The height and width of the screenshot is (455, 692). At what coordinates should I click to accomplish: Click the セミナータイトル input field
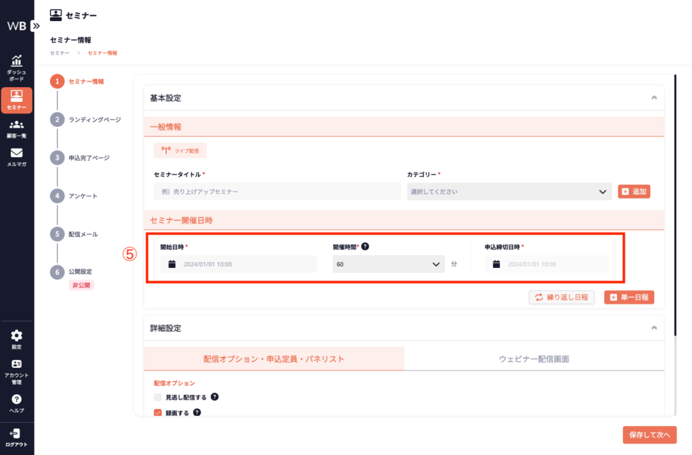click(277, 192)
